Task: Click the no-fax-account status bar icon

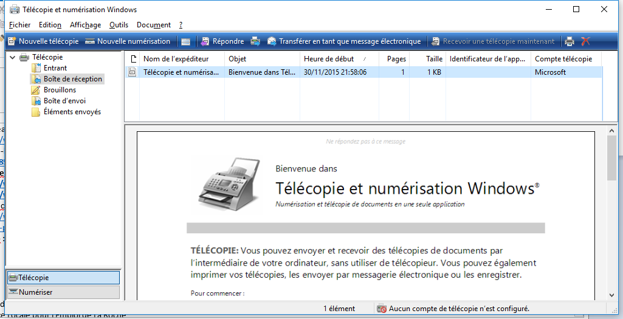Action: click(382, 309)
